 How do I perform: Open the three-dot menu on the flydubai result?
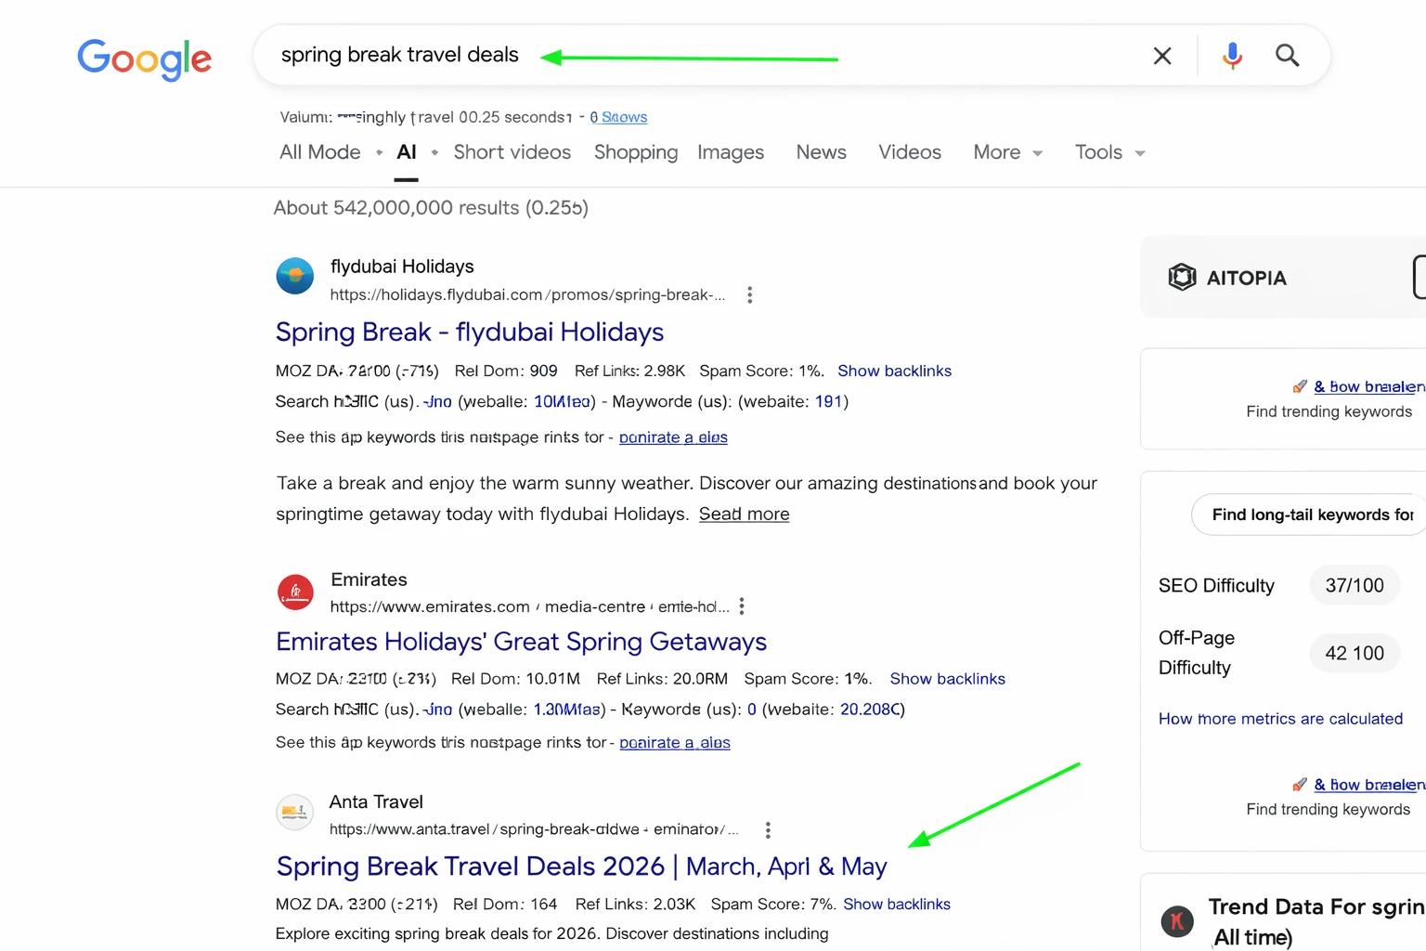[x=749, y=294]
